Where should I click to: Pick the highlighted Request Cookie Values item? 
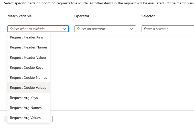pos(28,87)
